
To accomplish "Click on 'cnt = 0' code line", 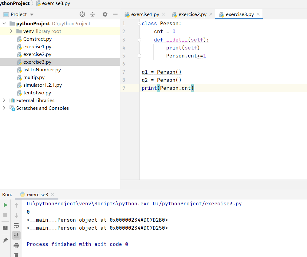I will tap(164, 32).
